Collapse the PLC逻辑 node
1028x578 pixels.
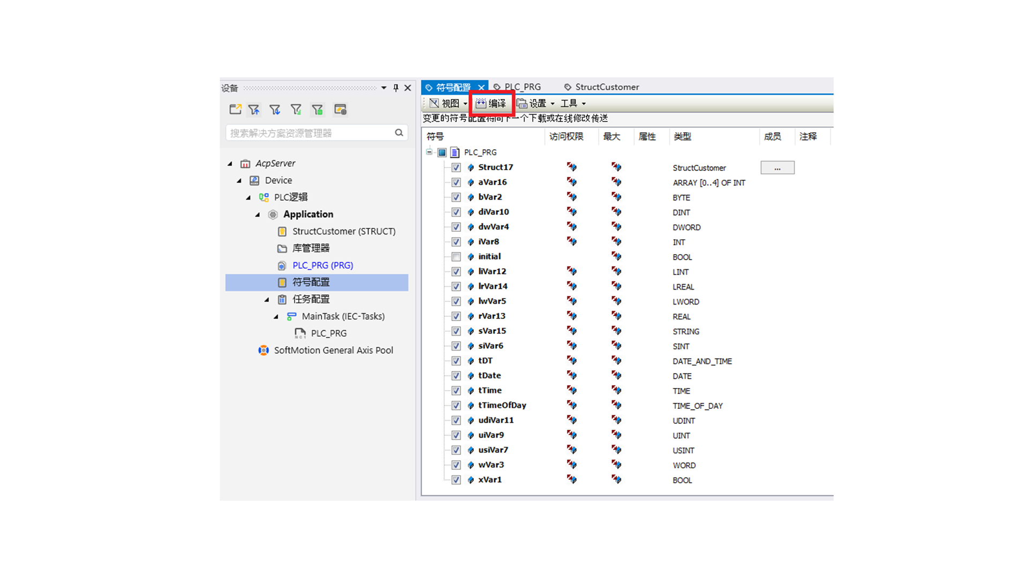pyautogui.click(x=248, y=197)
